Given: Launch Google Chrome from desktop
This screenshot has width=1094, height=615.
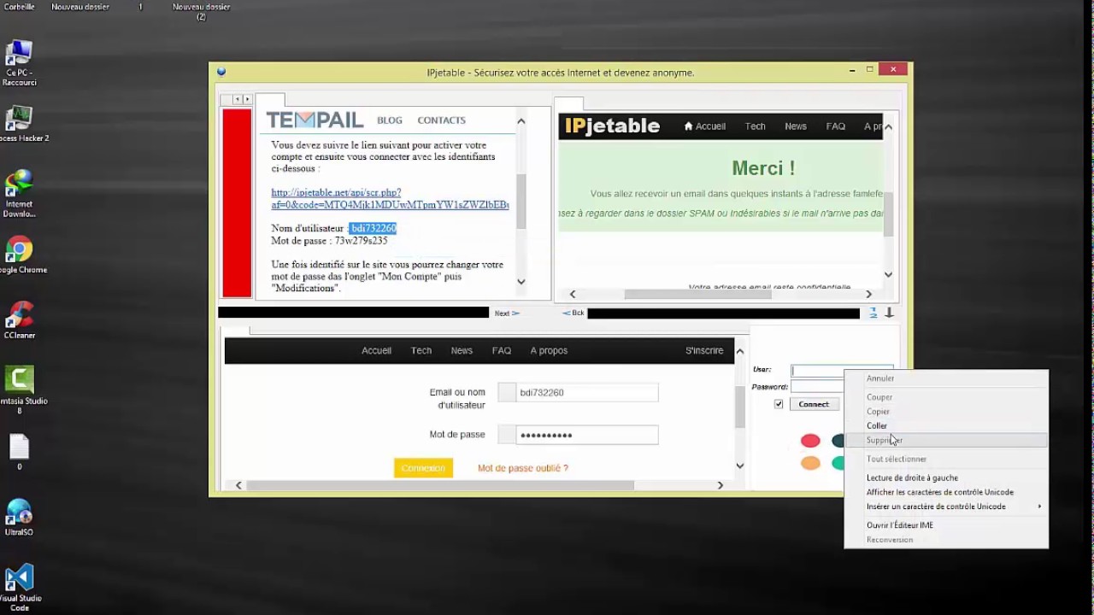Looking at the screenshot, I should (19, 255).
